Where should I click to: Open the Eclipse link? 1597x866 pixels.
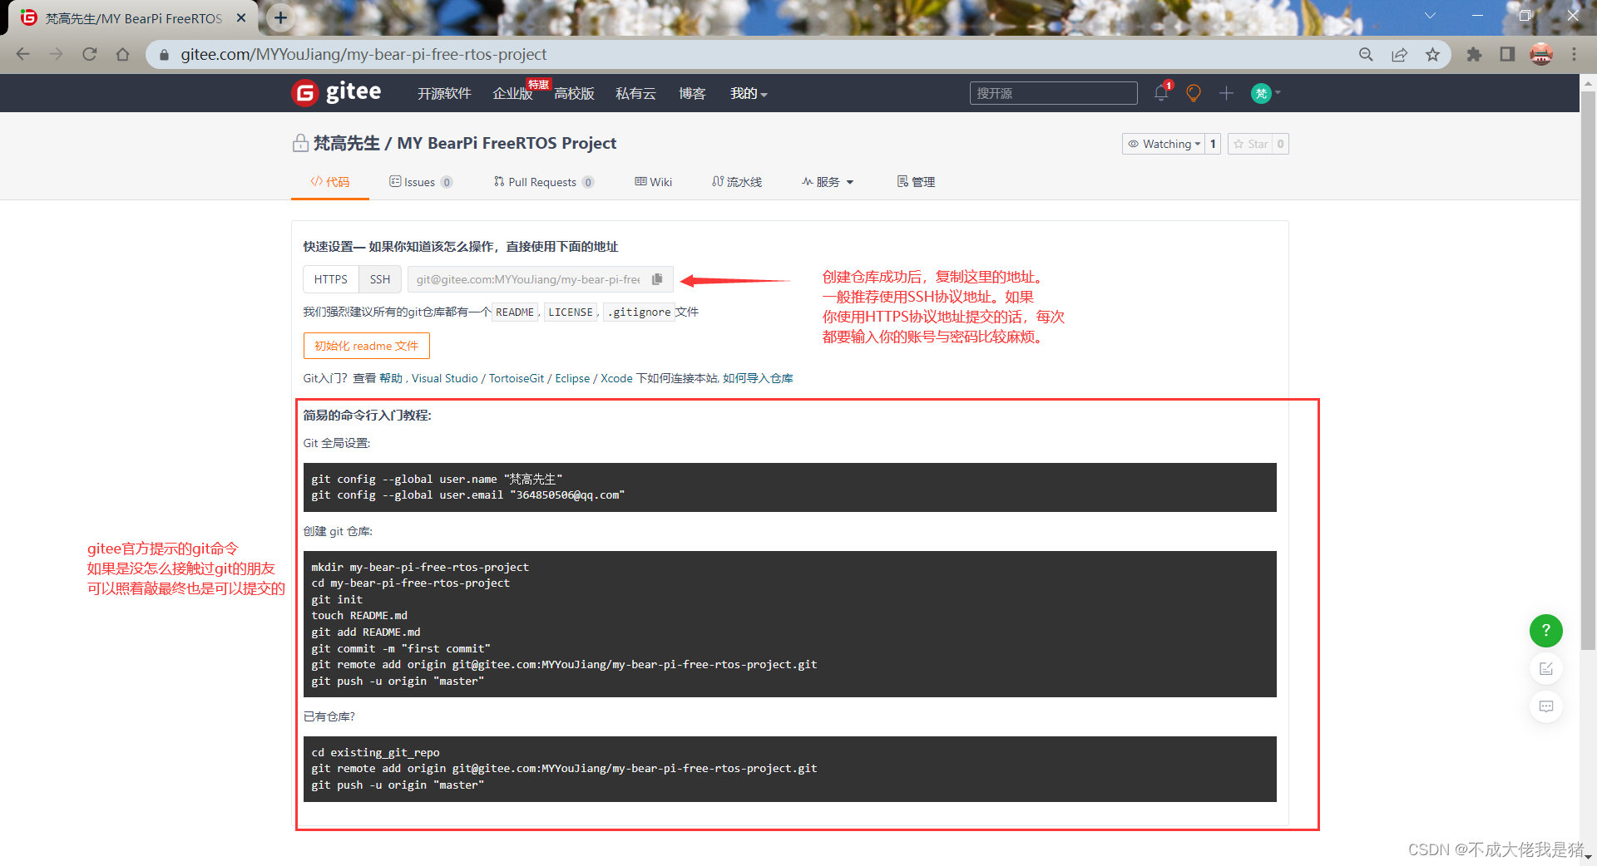click(572, 378)
